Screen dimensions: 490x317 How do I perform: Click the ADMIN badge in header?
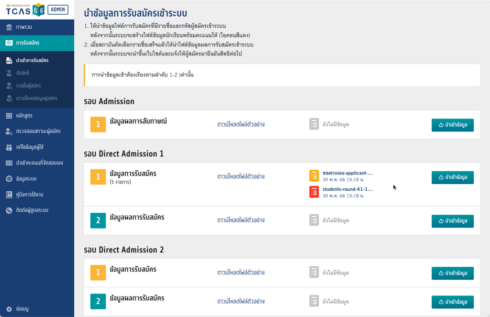coord(58,10)
